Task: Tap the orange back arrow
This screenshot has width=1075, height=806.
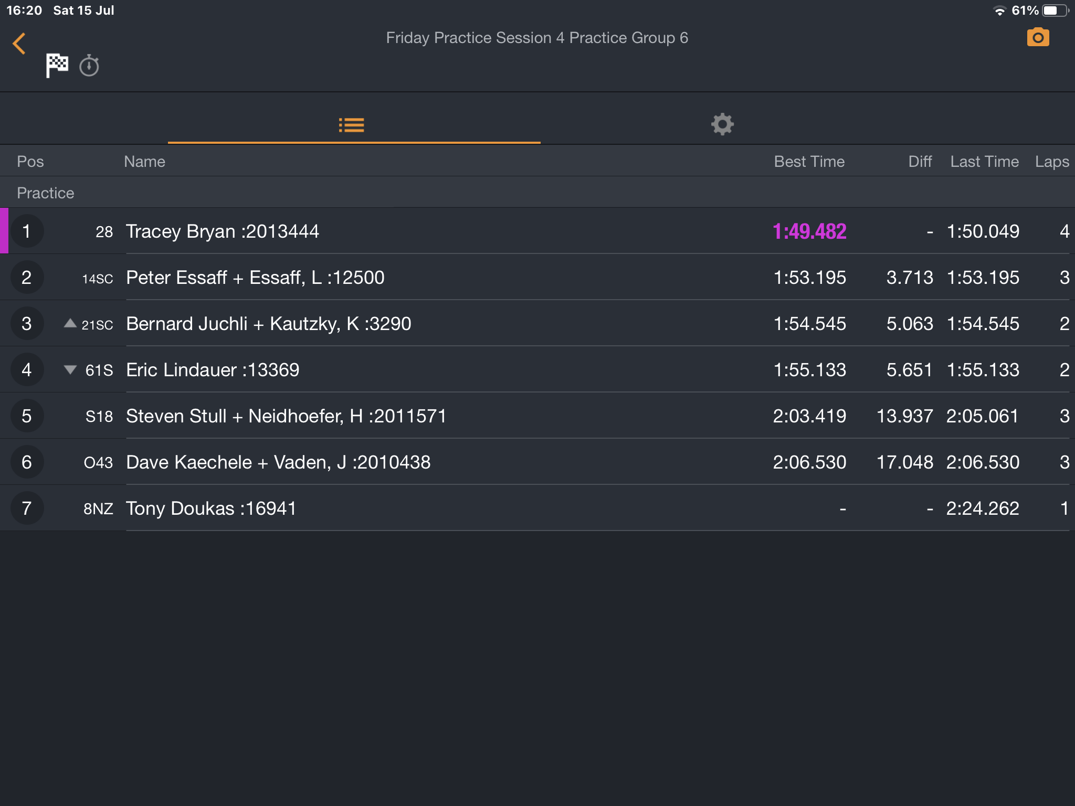Action: [x=19, y=44]
